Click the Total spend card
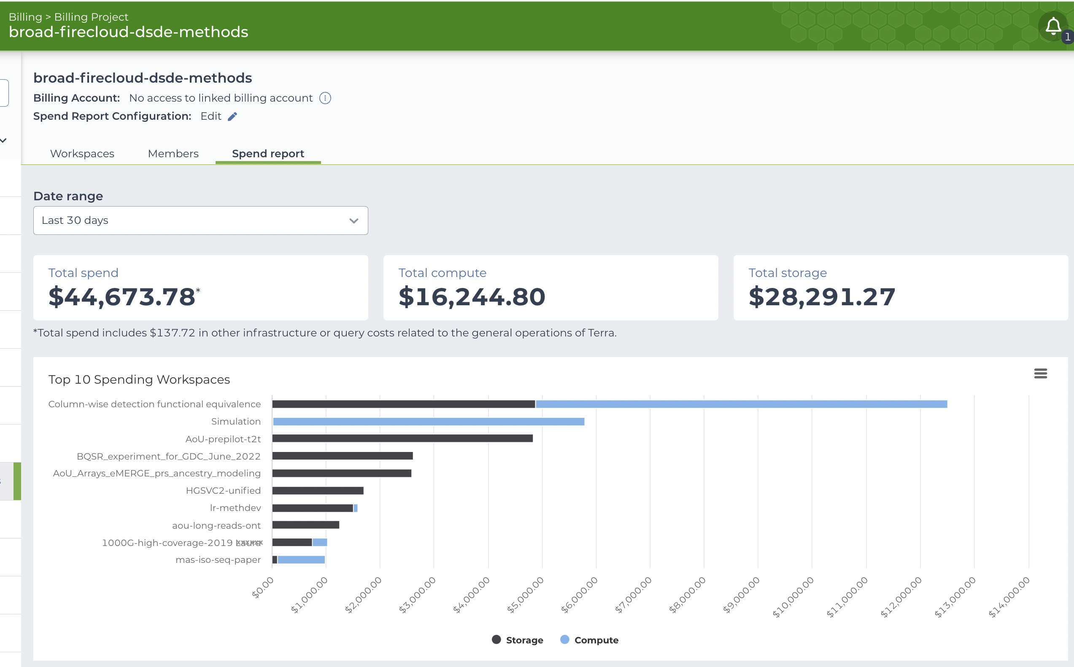This screenshot has width=1074, height=667. [x=201, y=288]
